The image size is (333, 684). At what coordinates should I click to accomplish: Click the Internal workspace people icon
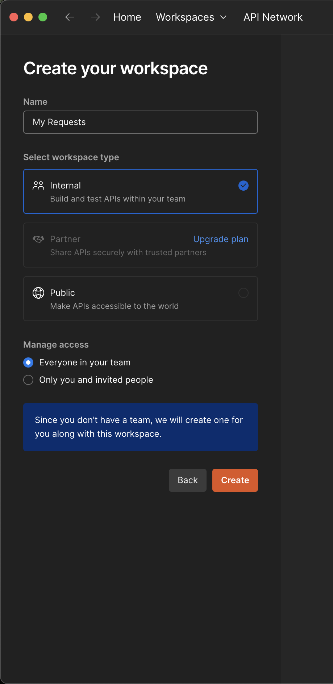[38, 186]
